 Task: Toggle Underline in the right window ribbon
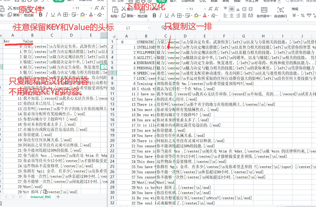[x=167, y=16]
